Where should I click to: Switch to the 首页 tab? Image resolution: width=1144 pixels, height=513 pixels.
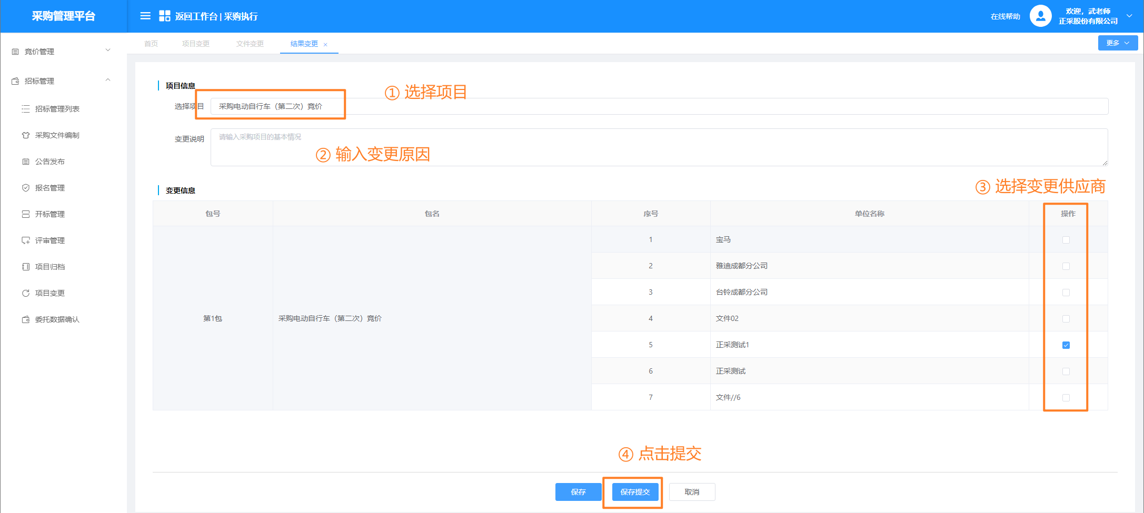pyautogui.click(x=151, y=44)
